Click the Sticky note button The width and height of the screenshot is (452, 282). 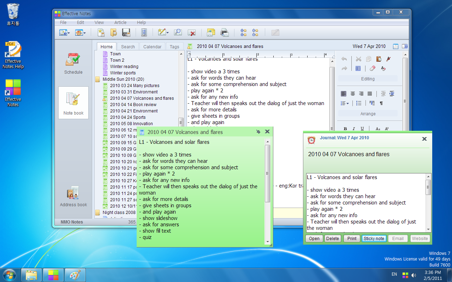pyautogui.click(x=374, y=239)
